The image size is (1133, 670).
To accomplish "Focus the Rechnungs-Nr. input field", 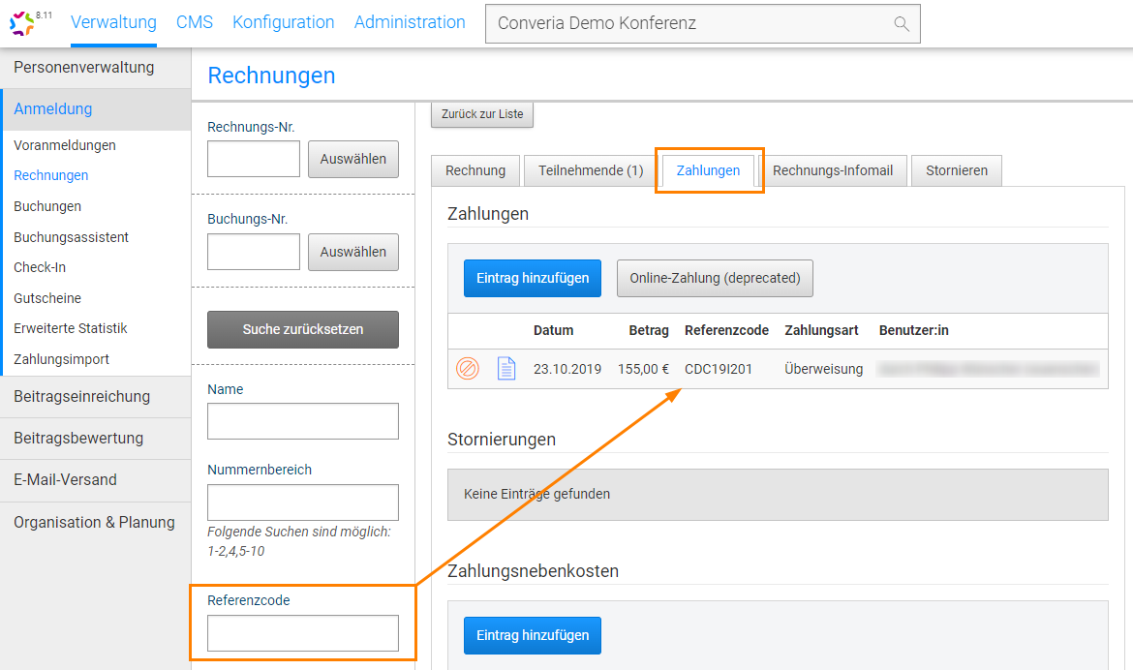I will (x=254, y=159).
